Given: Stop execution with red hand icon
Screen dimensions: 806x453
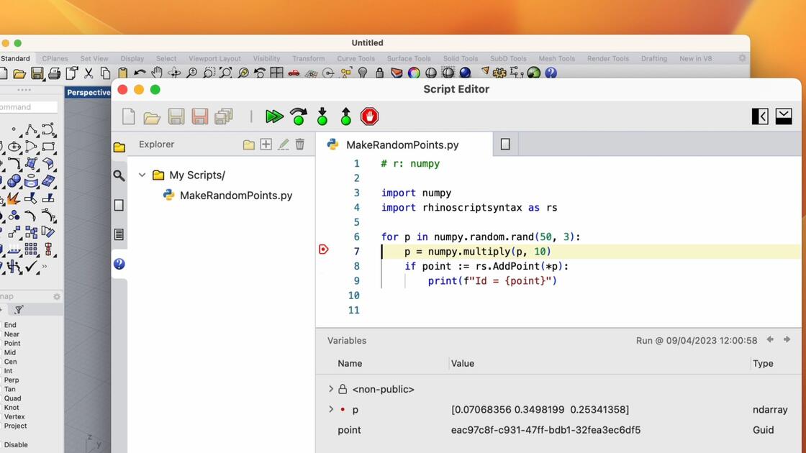Looking at the screenshot, I should [x=370, y=116].
